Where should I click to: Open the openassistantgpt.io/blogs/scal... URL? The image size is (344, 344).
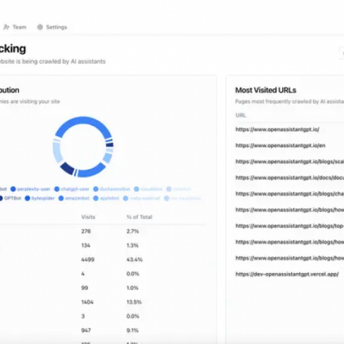[x=290, y=161]
